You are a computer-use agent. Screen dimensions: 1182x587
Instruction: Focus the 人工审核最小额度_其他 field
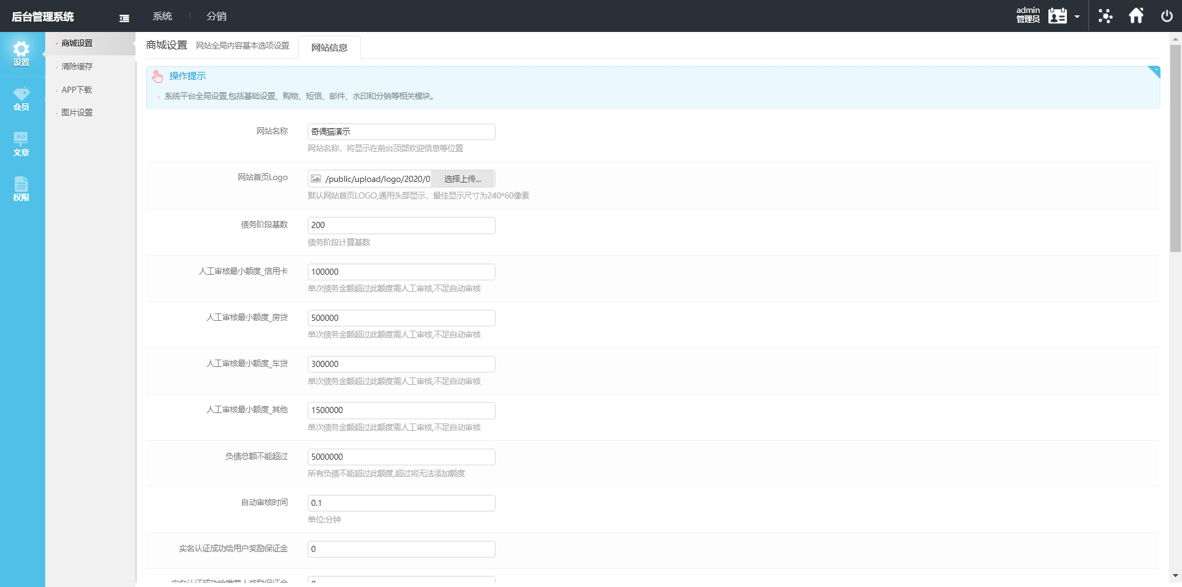coord(401,410)
